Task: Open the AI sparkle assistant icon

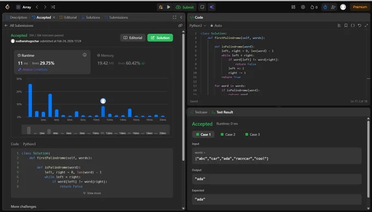Action: pyautogui.click(x=212, y=7)
